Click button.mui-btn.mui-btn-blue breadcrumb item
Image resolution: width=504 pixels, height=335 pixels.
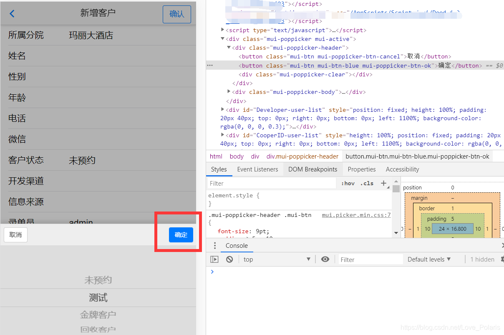[x=417, y=156]
